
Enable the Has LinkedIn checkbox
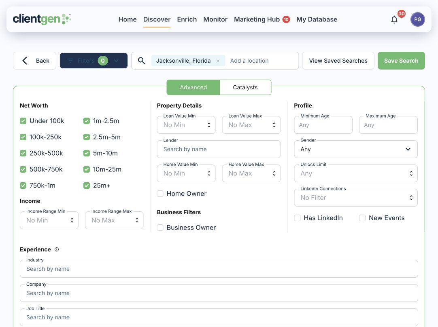click(297, 218)
